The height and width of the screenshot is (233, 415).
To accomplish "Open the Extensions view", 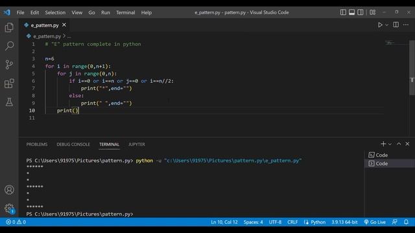I will (9, 83).
